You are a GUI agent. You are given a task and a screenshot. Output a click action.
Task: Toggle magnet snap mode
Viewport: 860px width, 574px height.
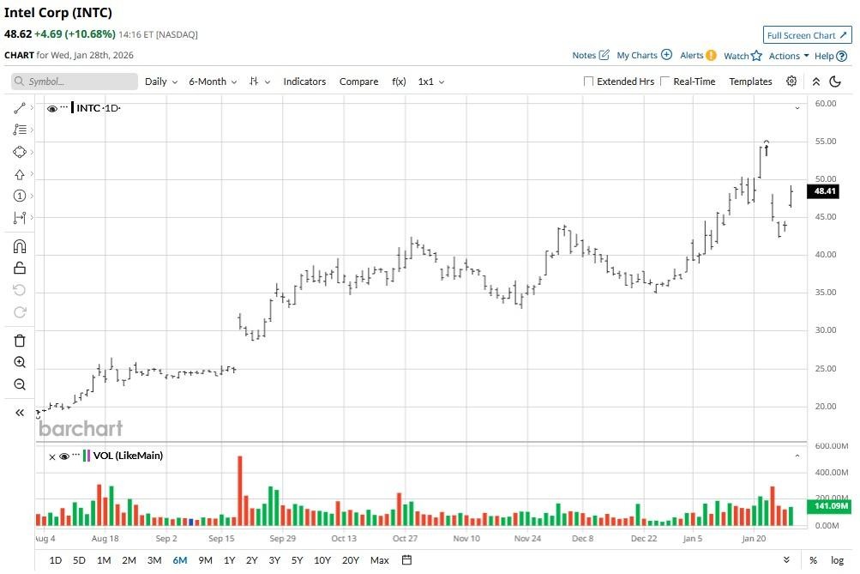[20, 246]
